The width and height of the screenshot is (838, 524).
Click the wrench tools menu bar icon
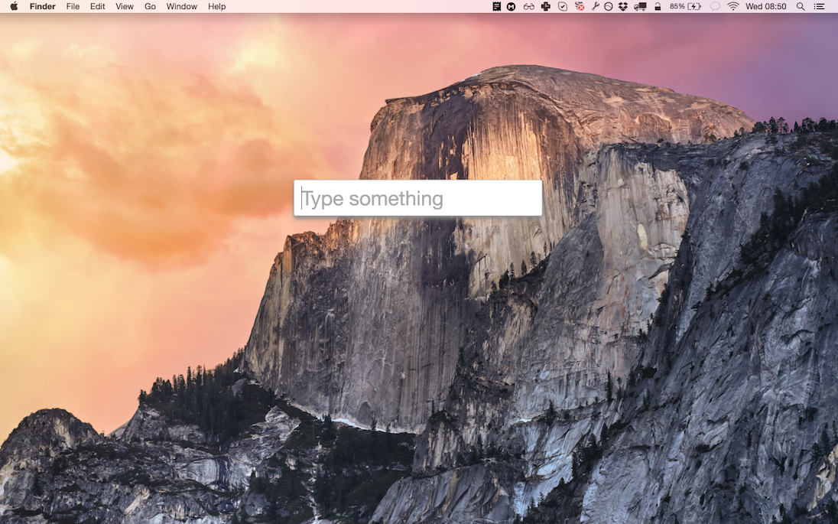(x=595, y=6)
